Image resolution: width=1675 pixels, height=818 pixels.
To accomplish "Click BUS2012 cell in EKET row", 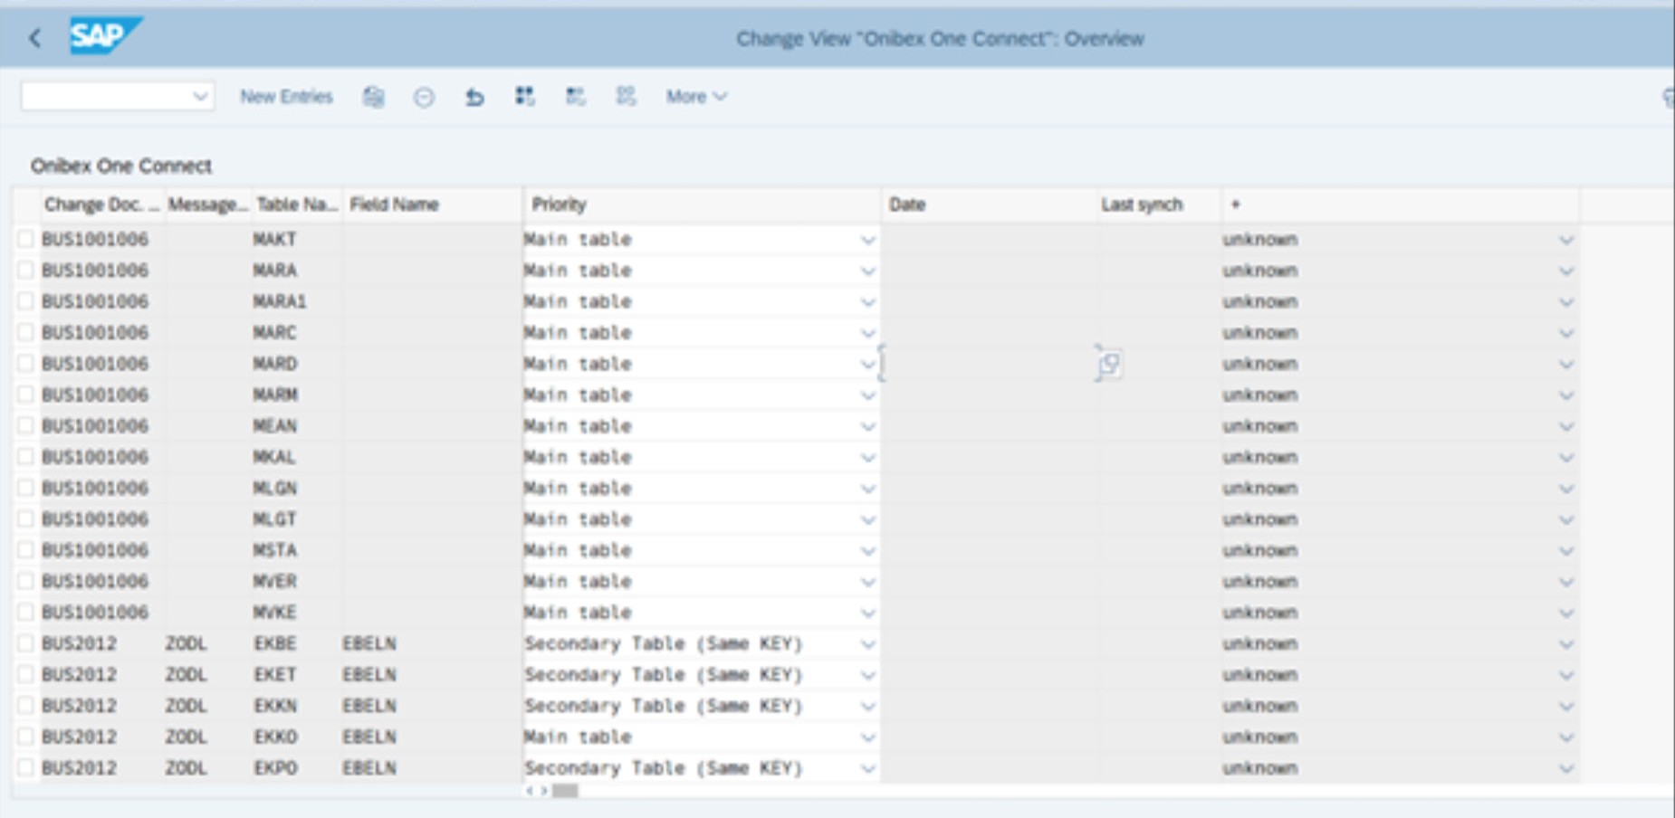I will pos(100,674).
